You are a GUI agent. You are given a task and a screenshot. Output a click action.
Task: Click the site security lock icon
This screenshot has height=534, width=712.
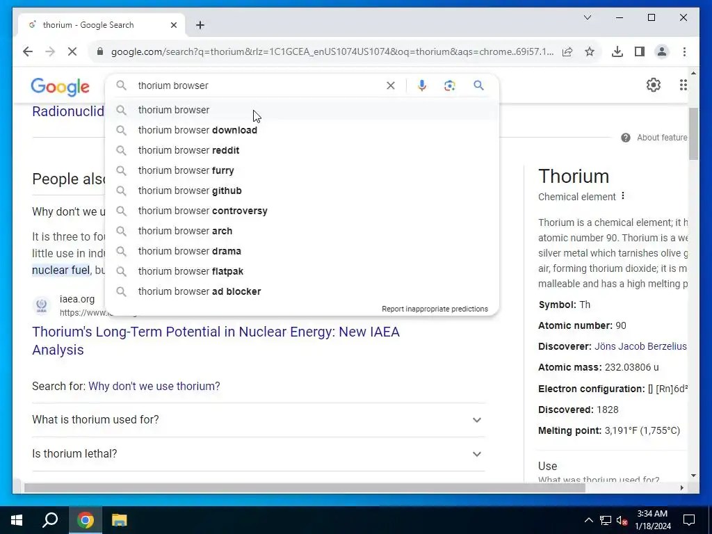[100, 51]
